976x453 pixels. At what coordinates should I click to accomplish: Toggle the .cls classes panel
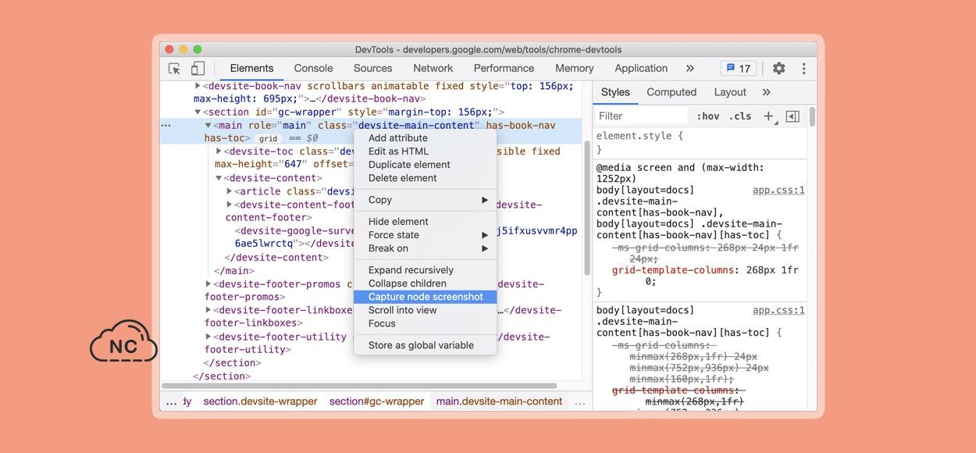coord(740,116)
